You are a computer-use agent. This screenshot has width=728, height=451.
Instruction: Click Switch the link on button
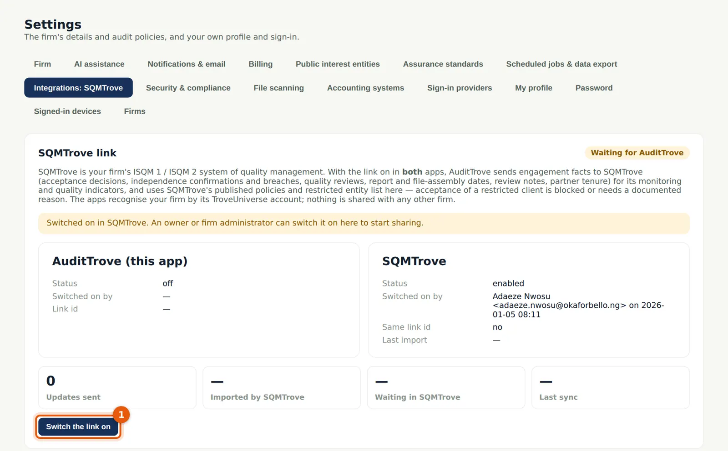click(78, 427)
